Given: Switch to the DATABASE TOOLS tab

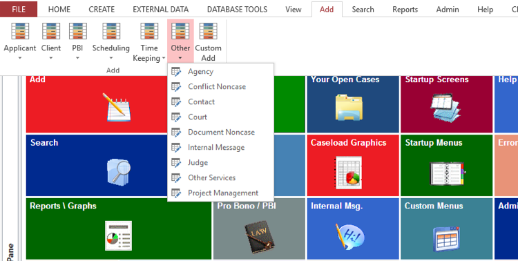Looking at the screenshot, I should (x=237, y=9).
